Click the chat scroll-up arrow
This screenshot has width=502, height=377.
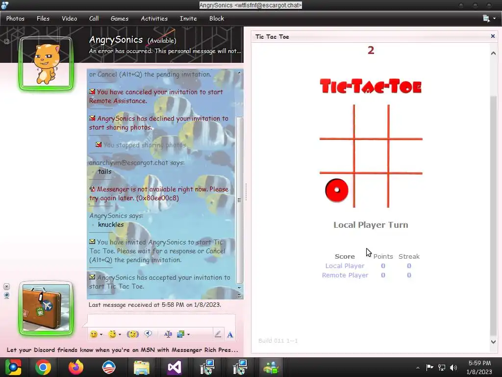coord(239,73)
